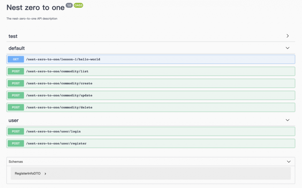Click the POST badge on user login endpoint
Screen dimensions: 302x188
point(15,131)
